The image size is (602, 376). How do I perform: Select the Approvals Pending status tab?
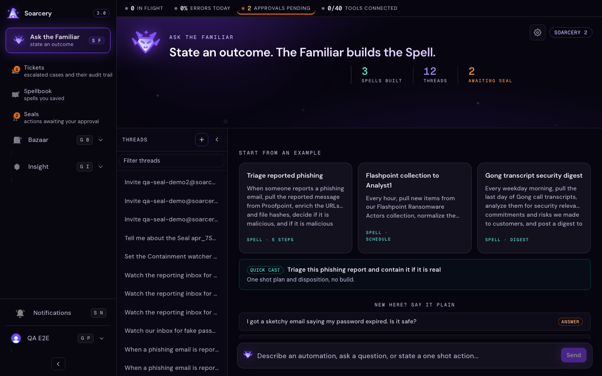coord(276,8)
